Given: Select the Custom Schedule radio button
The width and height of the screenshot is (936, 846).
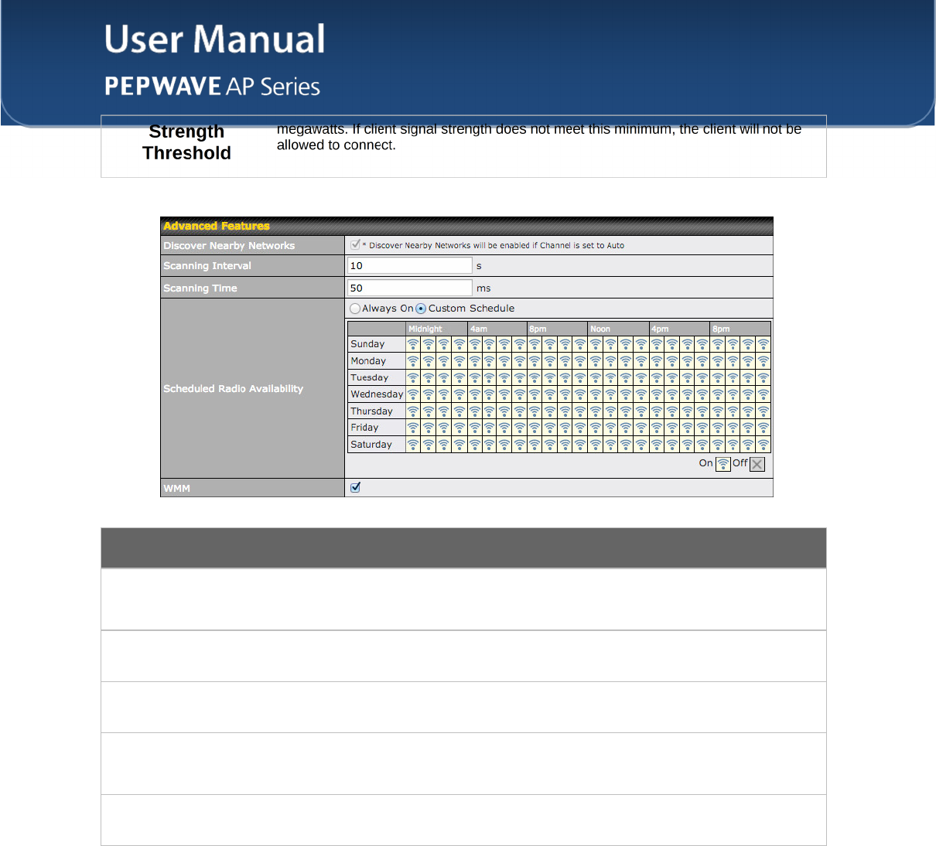Looking at the screenshot, I should 421,309.
